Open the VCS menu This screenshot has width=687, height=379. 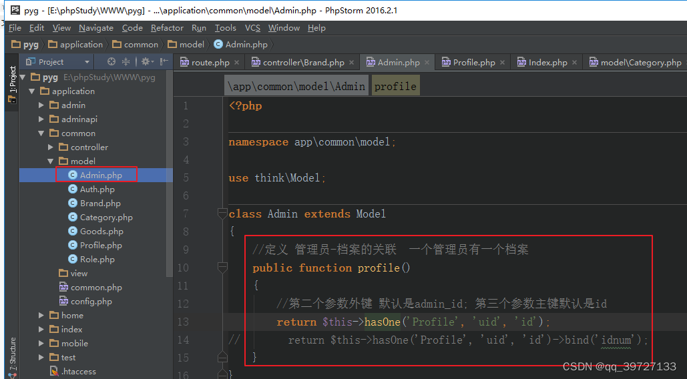252,28
